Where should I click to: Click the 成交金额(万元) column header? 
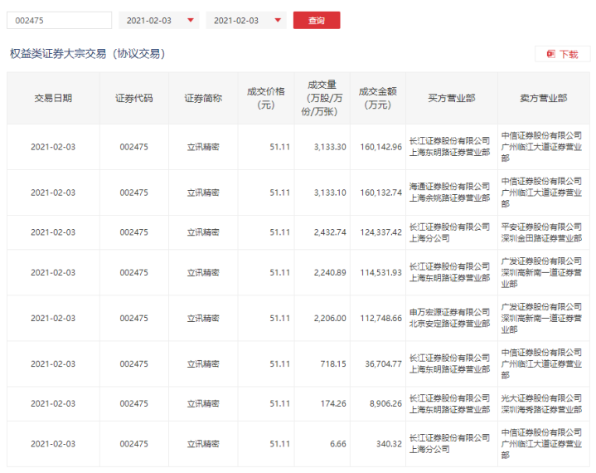[378, 98]
